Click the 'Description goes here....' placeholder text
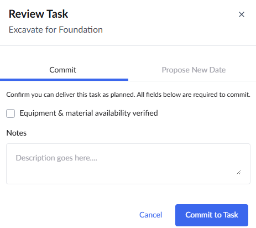Screen dimensions: 256x228 (56, 158)
